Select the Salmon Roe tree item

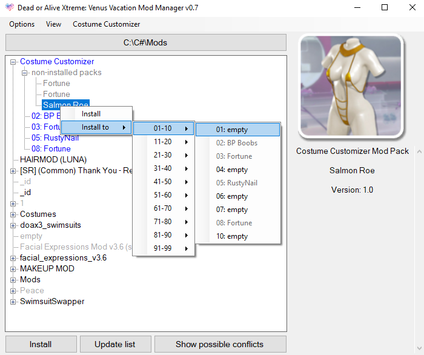click(65, 104)
